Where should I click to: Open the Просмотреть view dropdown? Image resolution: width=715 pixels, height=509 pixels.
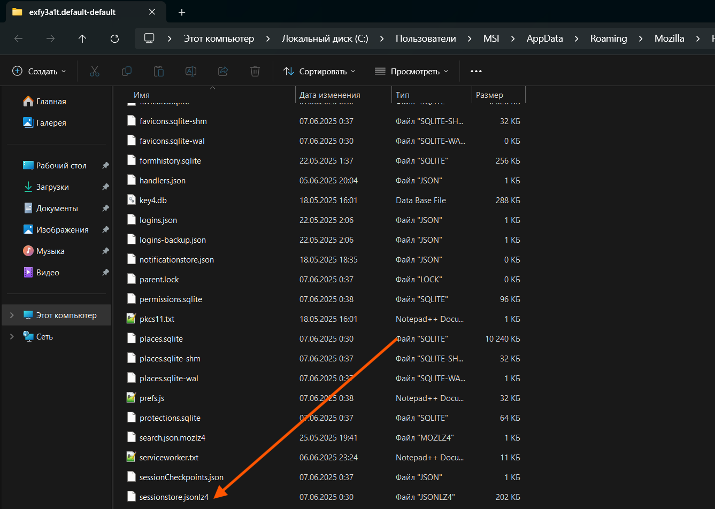tap(411, 71)
